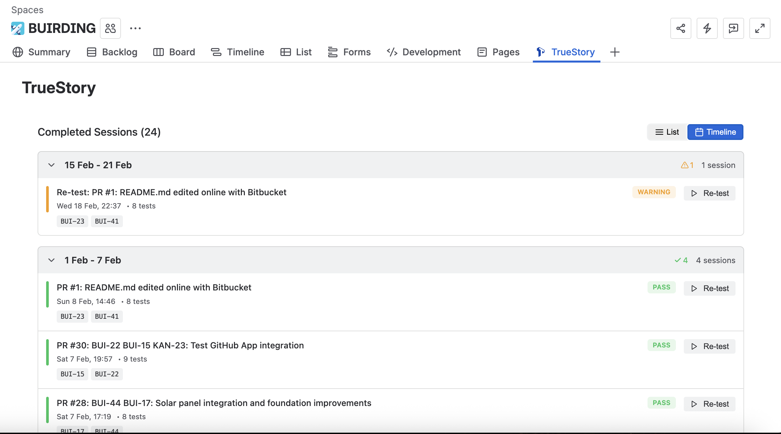This screenshot has height=434, width=781.
Task: Click the PASS badge on PR #30 session
Action: pos(661,345)
